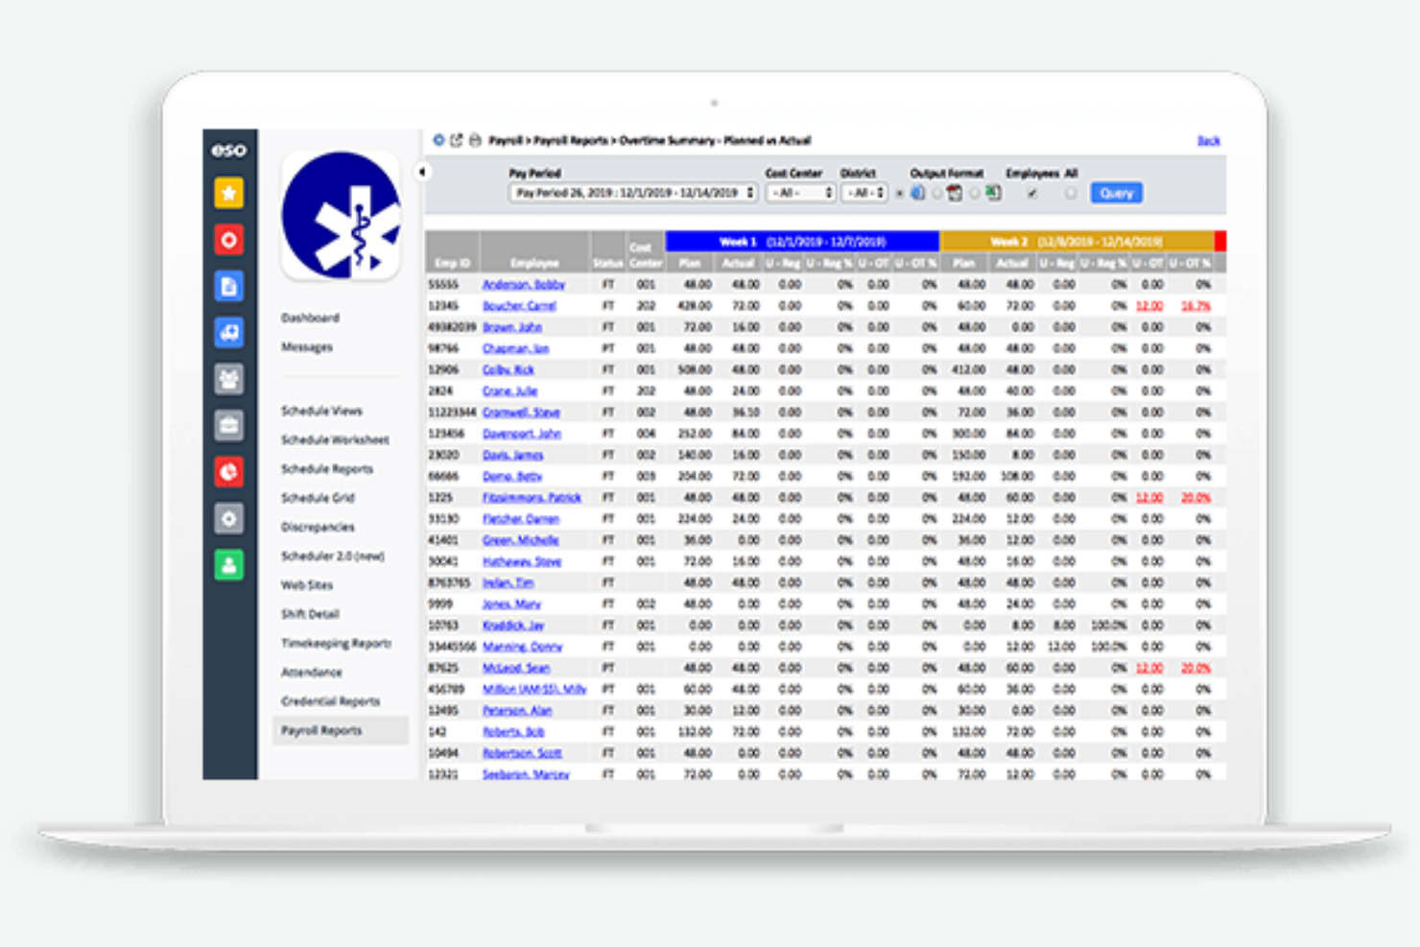This screenshot has height=947, width=1420.
Task: Open employee link Crane, Julie
Action: tap(509, 391)
